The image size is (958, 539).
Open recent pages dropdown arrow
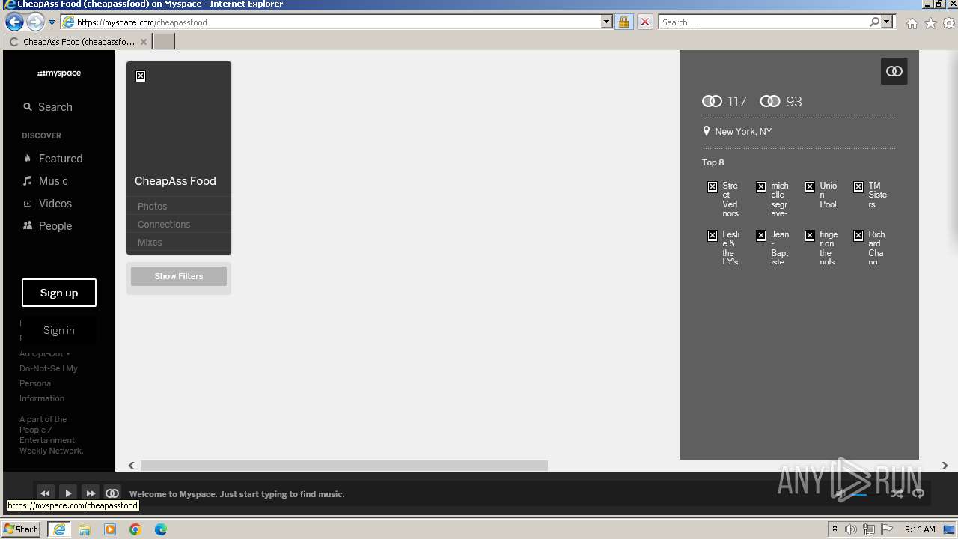[52, 22]
